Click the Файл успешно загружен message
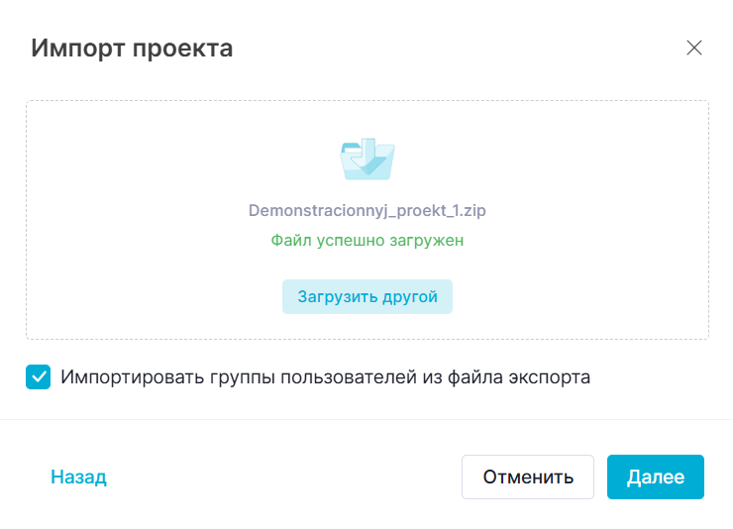 tap(367, 240)
